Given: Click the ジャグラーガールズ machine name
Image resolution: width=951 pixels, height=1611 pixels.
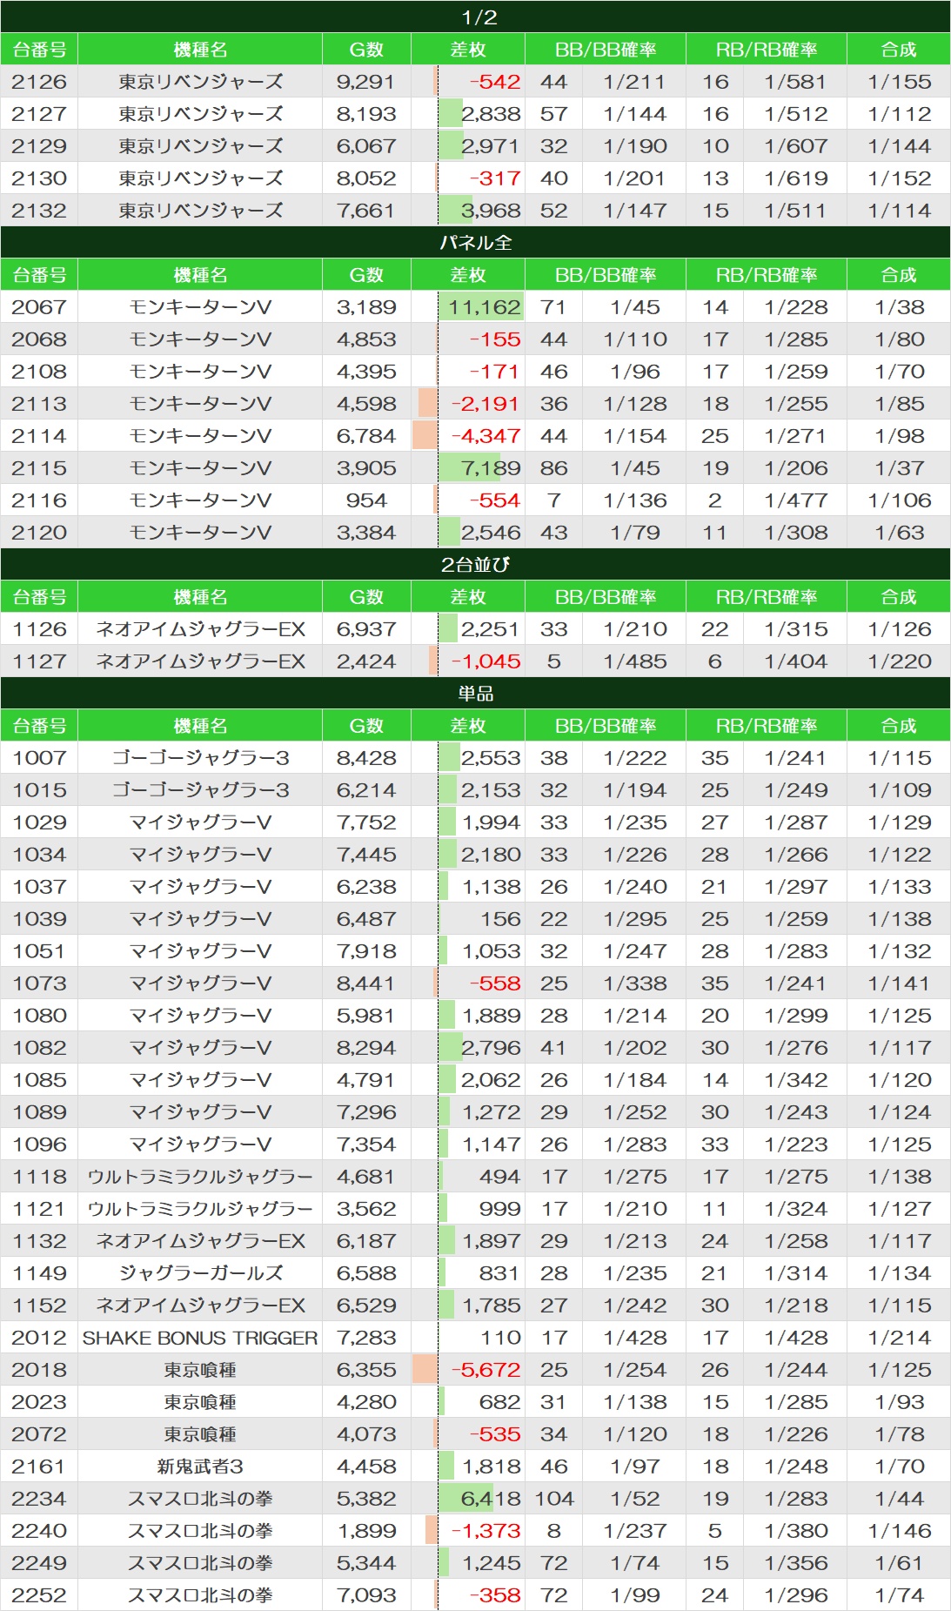Looking at the screenshot, I should [x=200, y=1273].
